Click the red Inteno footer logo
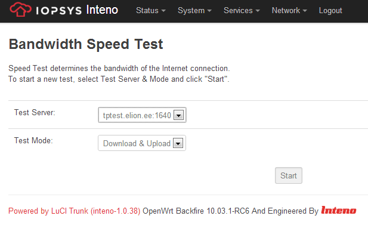368x225 pixels. pyautogui.click(x=339, y=210)
